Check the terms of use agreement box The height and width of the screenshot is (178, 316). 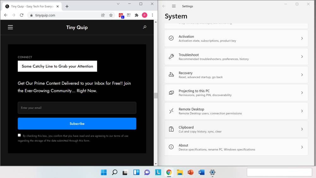coord(19,135)
